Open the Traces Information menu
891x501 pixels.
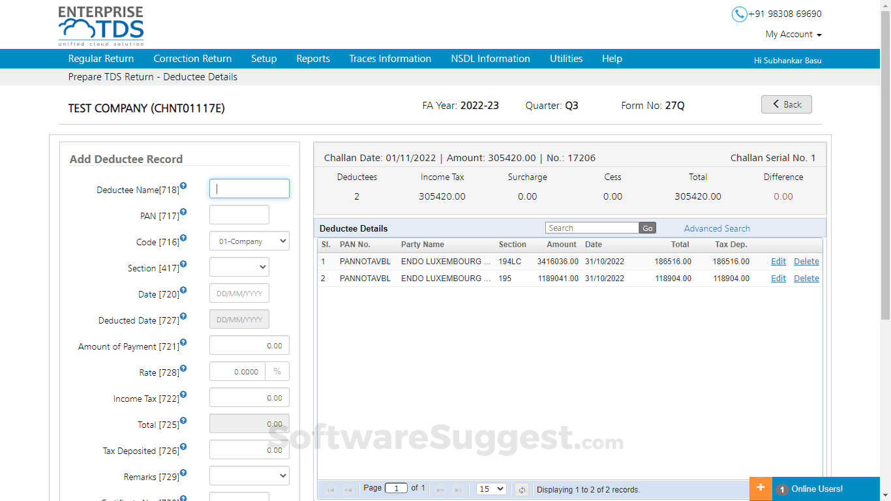click(390, 58)
